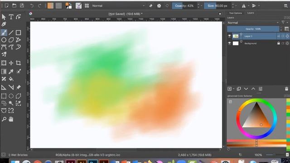Hide the Background layer eye

[229, 43]
